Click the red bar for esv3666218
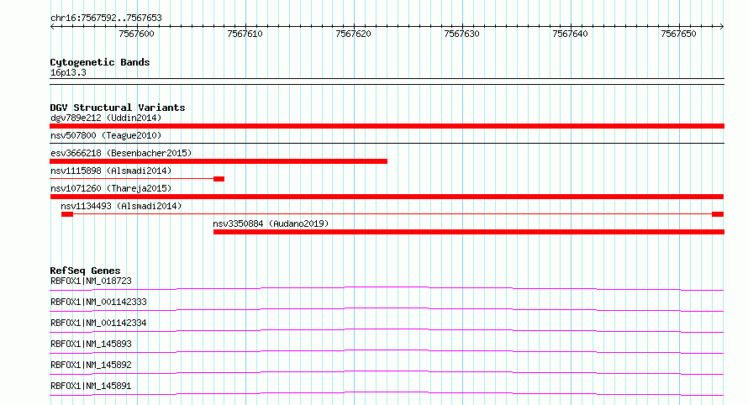 tap(219, 161)
